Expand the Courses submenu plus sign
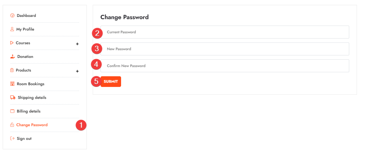The height and width of the screenshot is (153, 378). pos(77,44)
